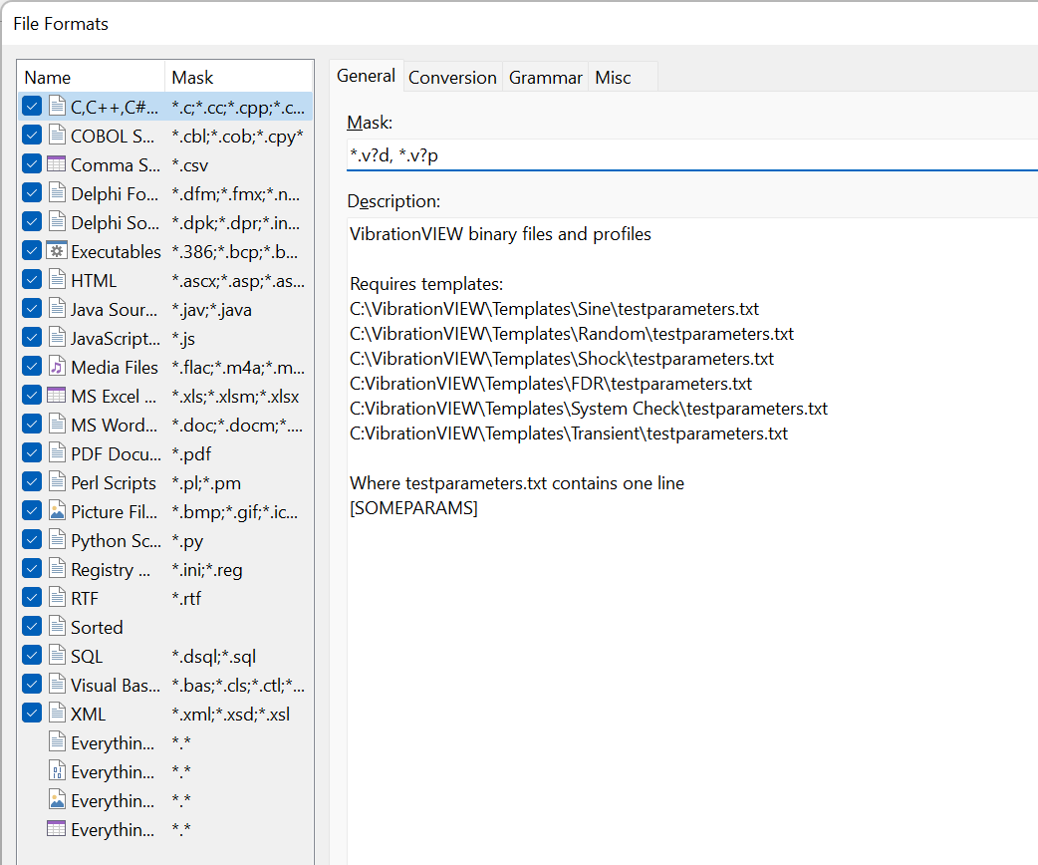This screenshot has height=865, width=1038.
Task: Click into the Mask text field
Action: pyautogui.click(x=687, y=155)
